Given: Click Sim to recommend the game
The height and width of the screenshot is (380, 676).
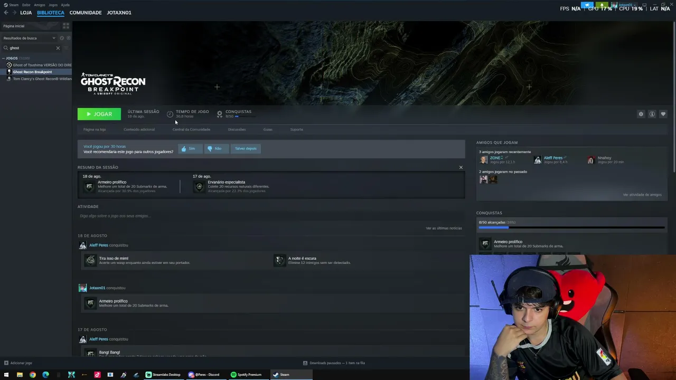Looking at the screenshot, I should 189,149.
